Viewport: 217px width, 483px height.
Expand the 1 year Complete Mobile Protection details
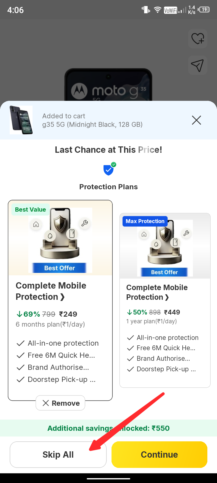tap(157, 292)
